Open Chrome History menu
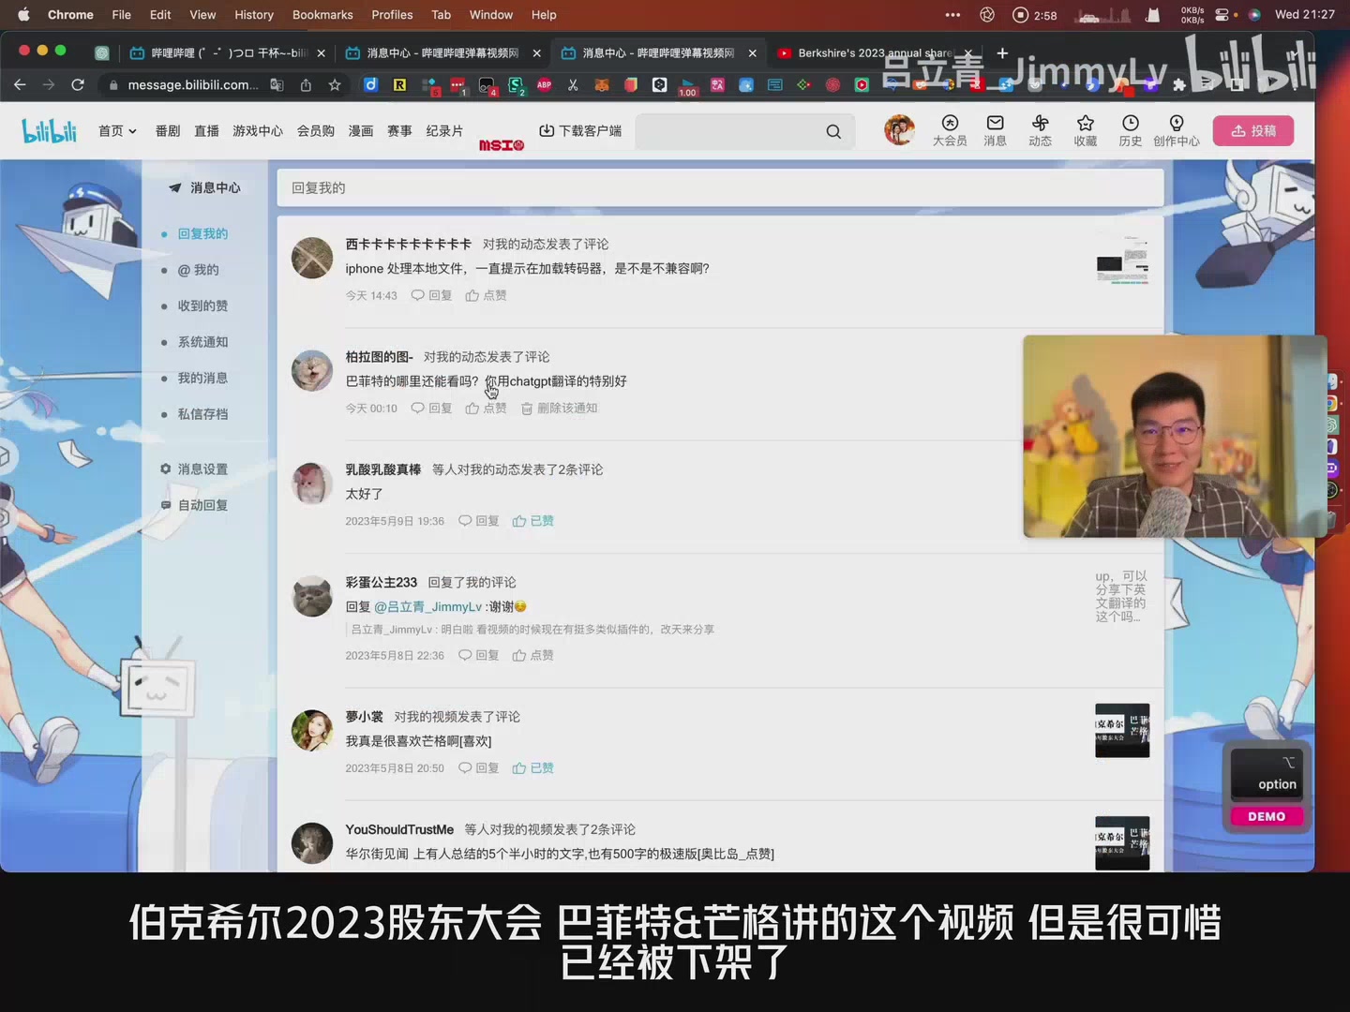Screen dimensions: 1350x1012 [x=253, y=15]
